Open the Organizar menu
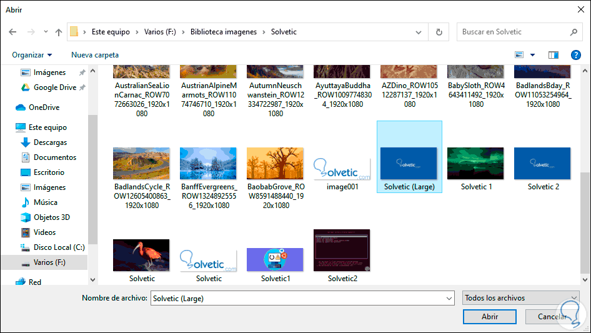 click(x=32, y=55)
